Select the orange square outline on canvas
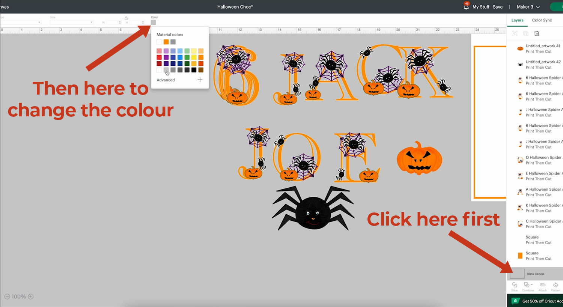The height and width of the screenshot is (307, 563). point(490,122)
